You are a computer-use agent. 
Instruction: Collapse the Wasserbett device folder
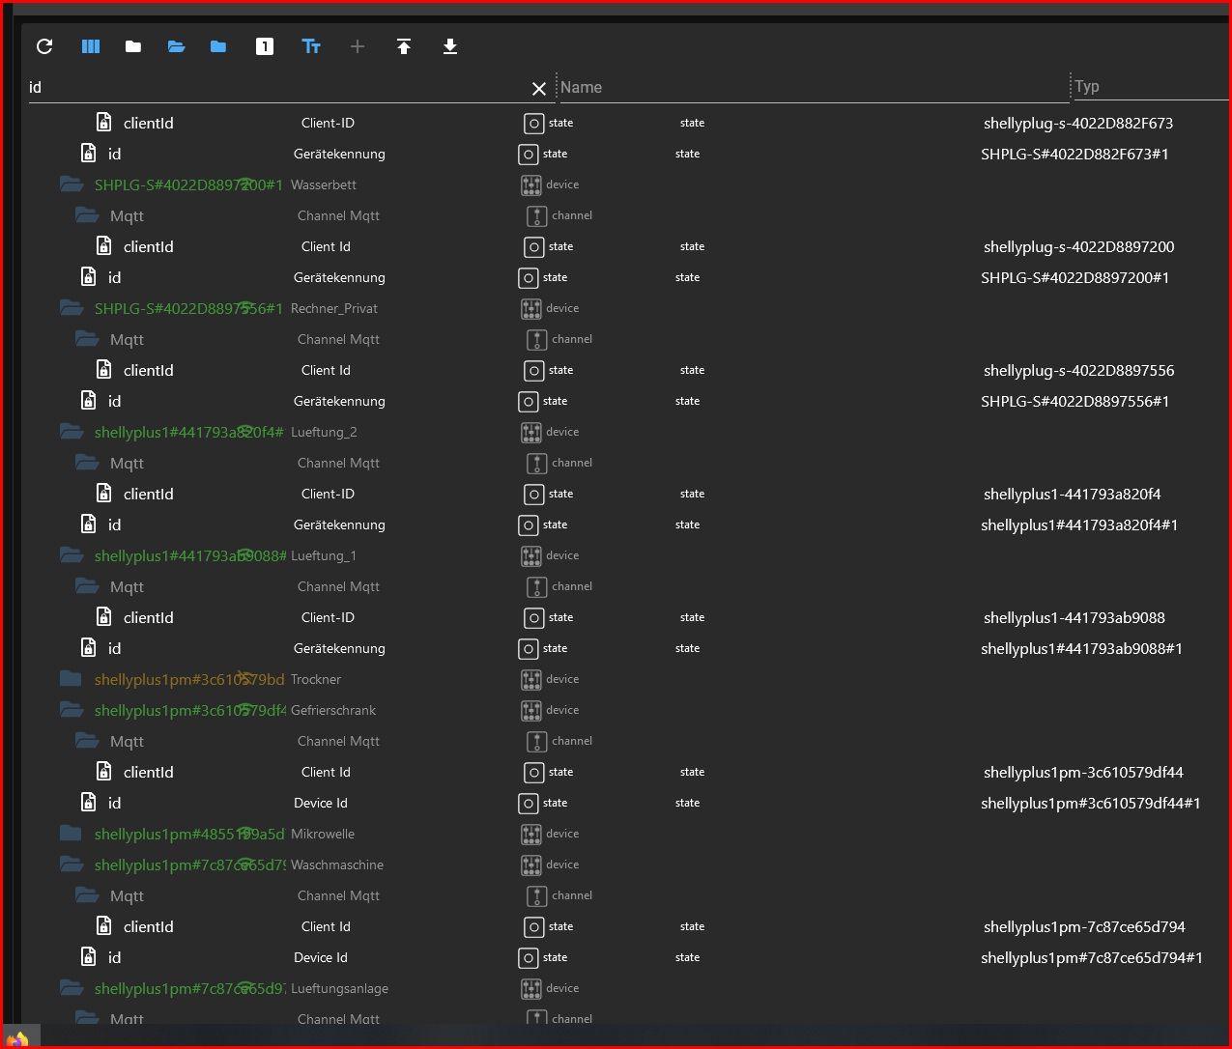[71, 184]
